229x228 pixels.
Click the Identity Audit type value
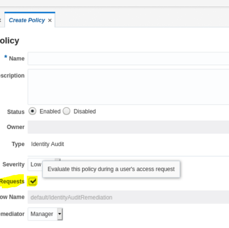(47, 144)
